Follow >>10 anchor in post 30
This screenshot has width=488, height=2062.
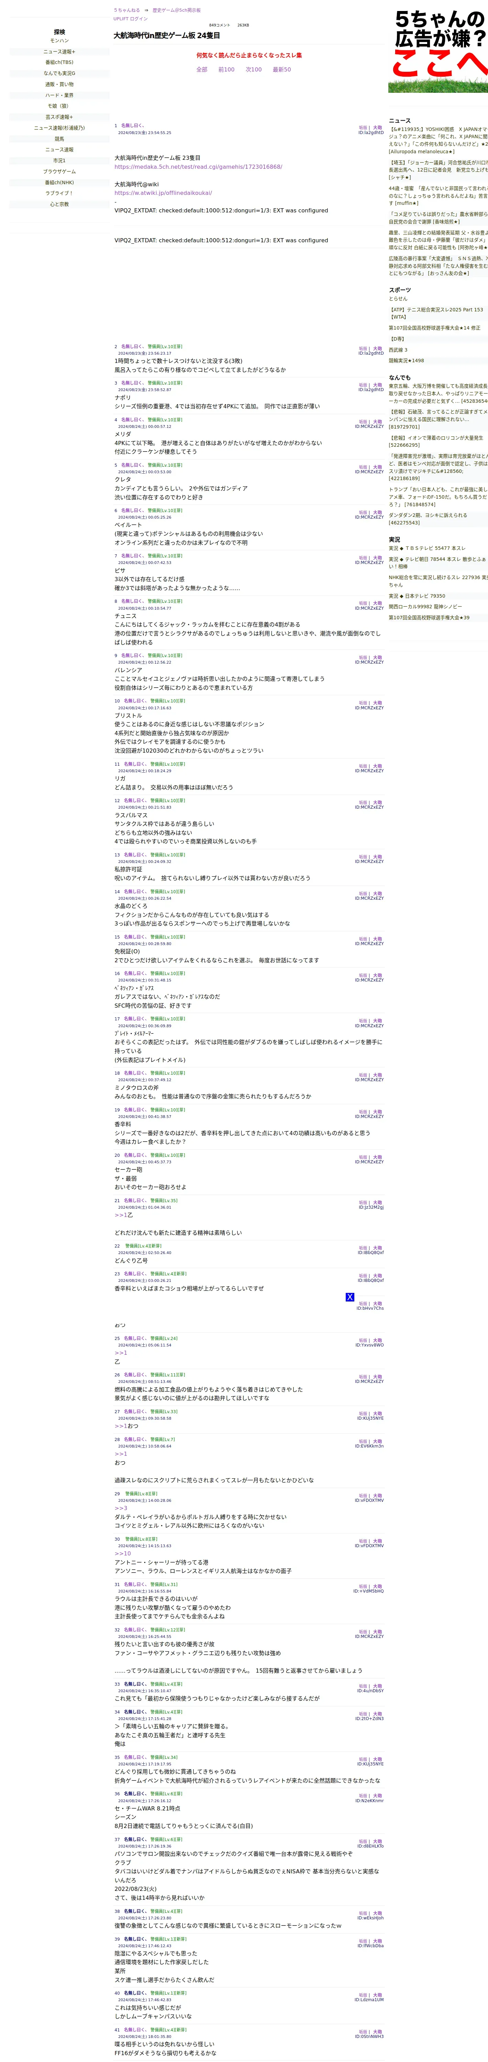[x=122, y=1554]
